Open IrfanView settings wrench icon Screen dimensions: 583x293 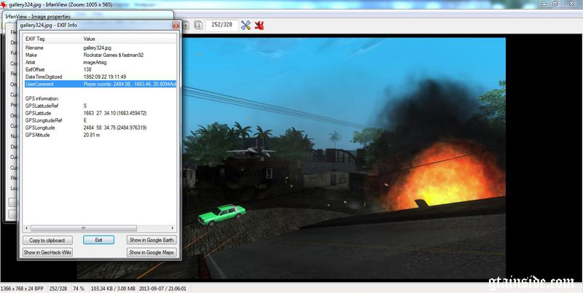pyautogui.click(x=246, y=26)
